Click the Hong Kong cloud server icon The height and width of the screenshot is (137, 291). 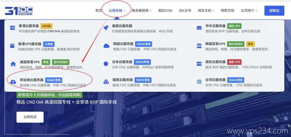coord(12,28)
